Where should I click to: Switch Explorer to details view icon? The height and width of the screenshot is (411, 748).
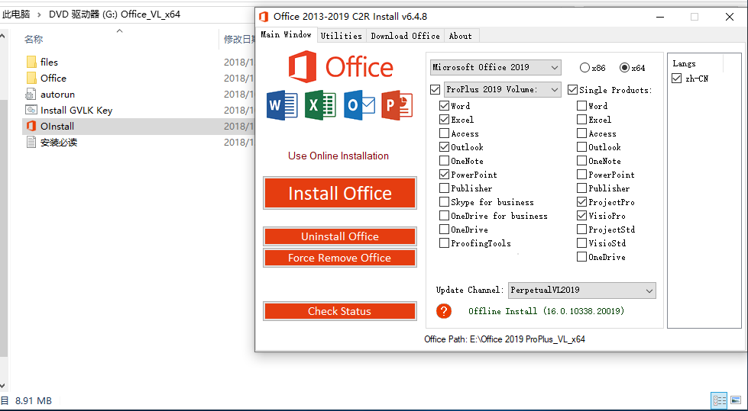tap(718, 400)
